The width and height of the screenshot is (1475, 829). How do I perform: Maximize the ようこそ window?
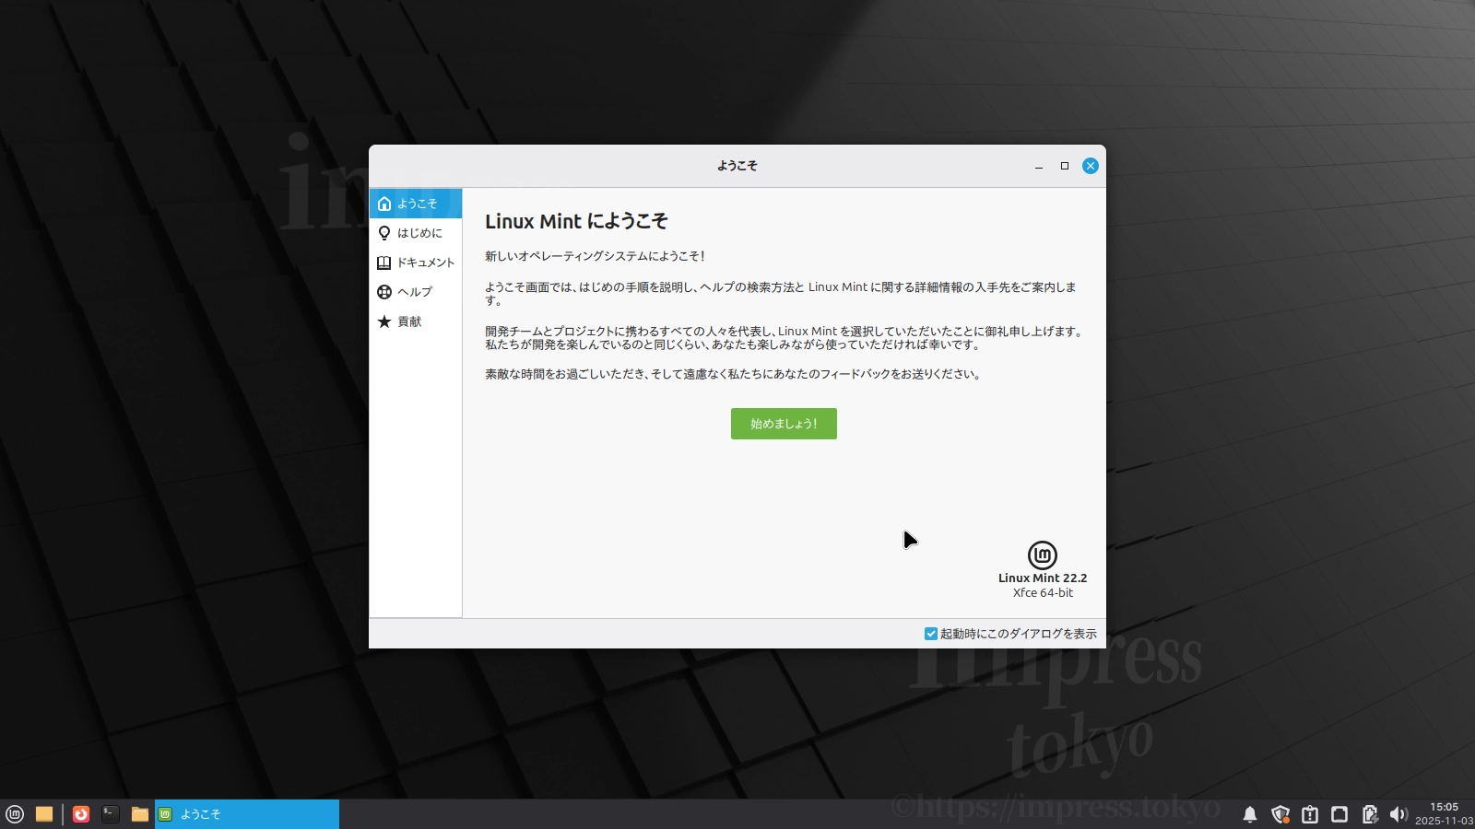coord(1065,166)
